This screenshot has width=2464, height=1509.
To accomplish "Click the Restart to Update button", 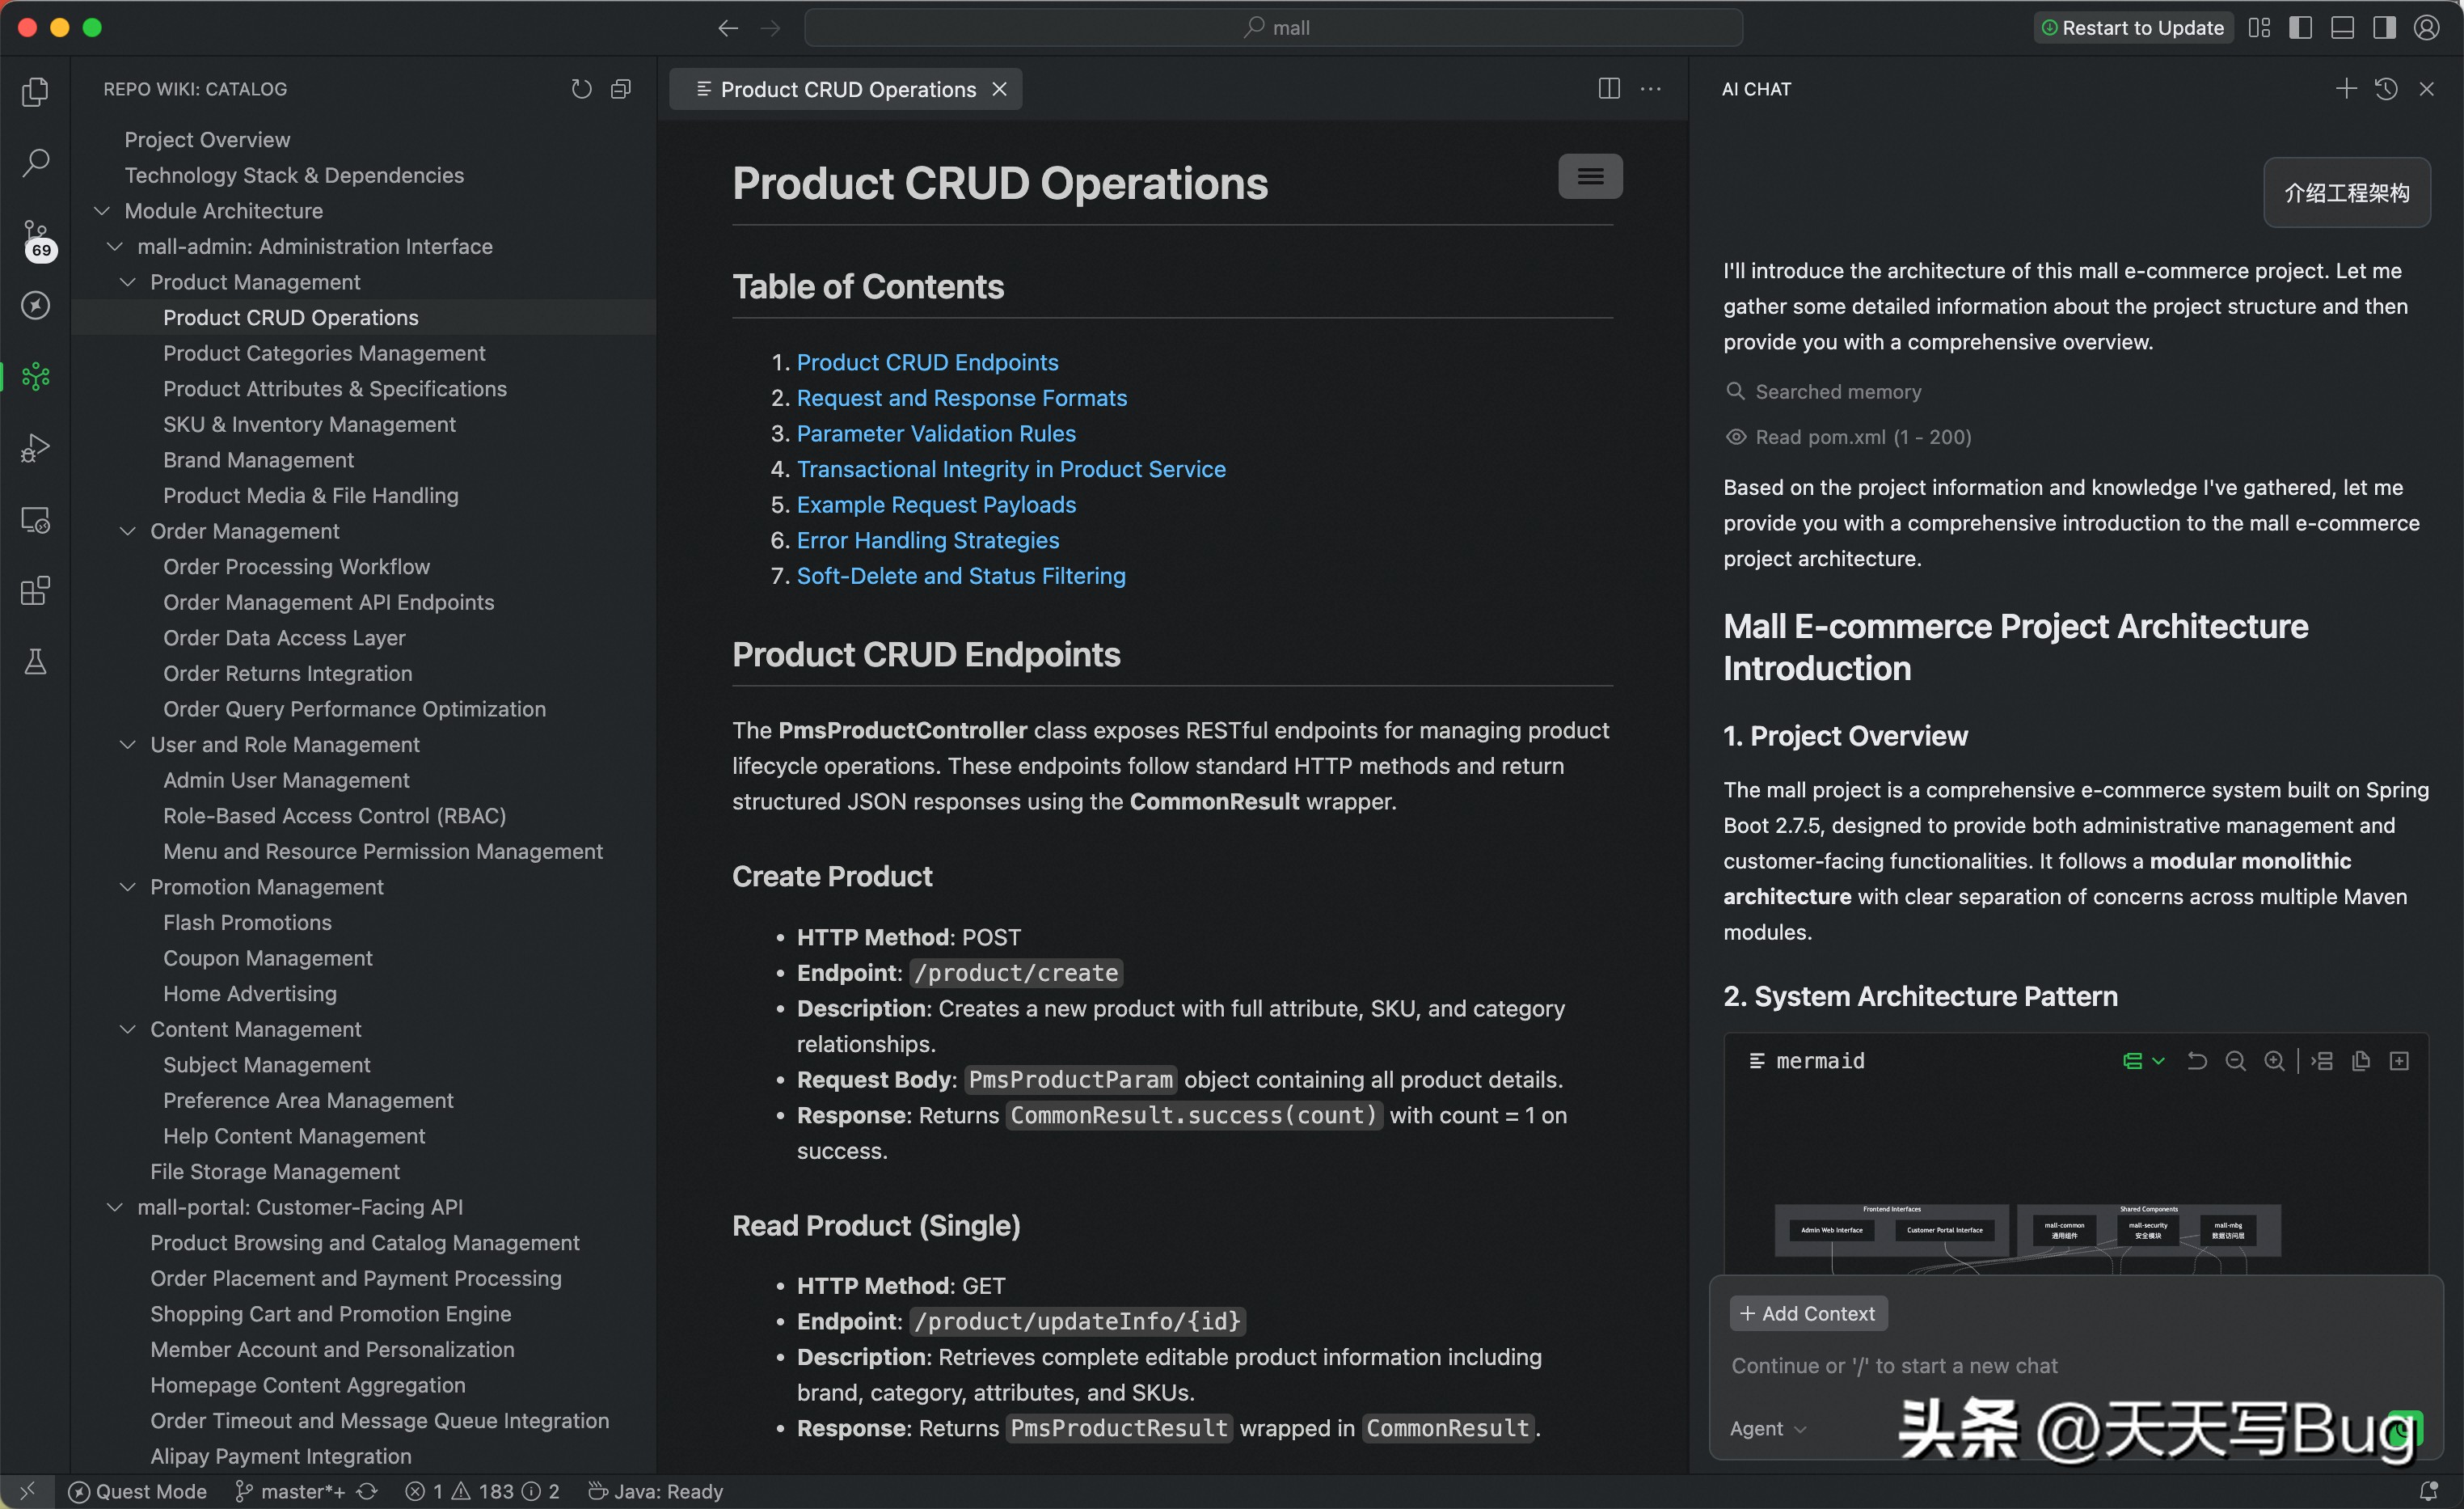I will tap(2132, 27).
